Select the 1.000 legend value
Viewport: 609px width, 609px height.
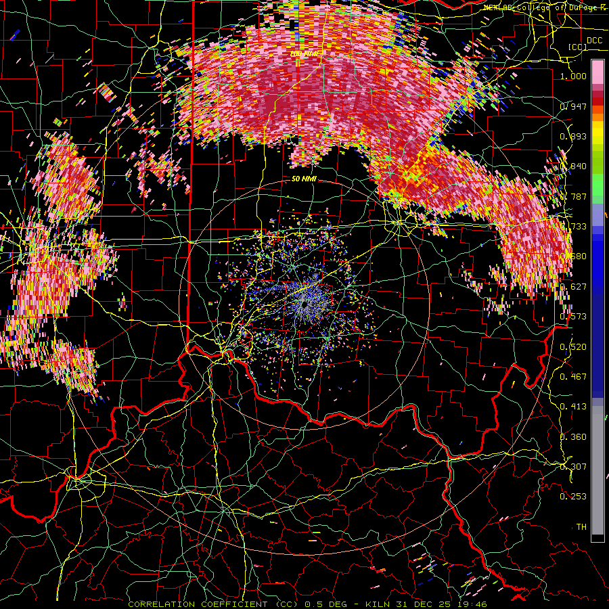click(x=573, y=76)
